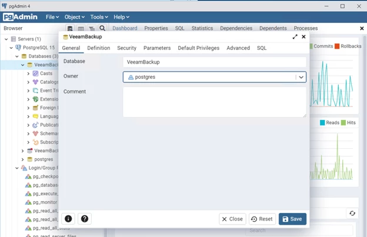Click into the Comment text area

tap(215, 102)
